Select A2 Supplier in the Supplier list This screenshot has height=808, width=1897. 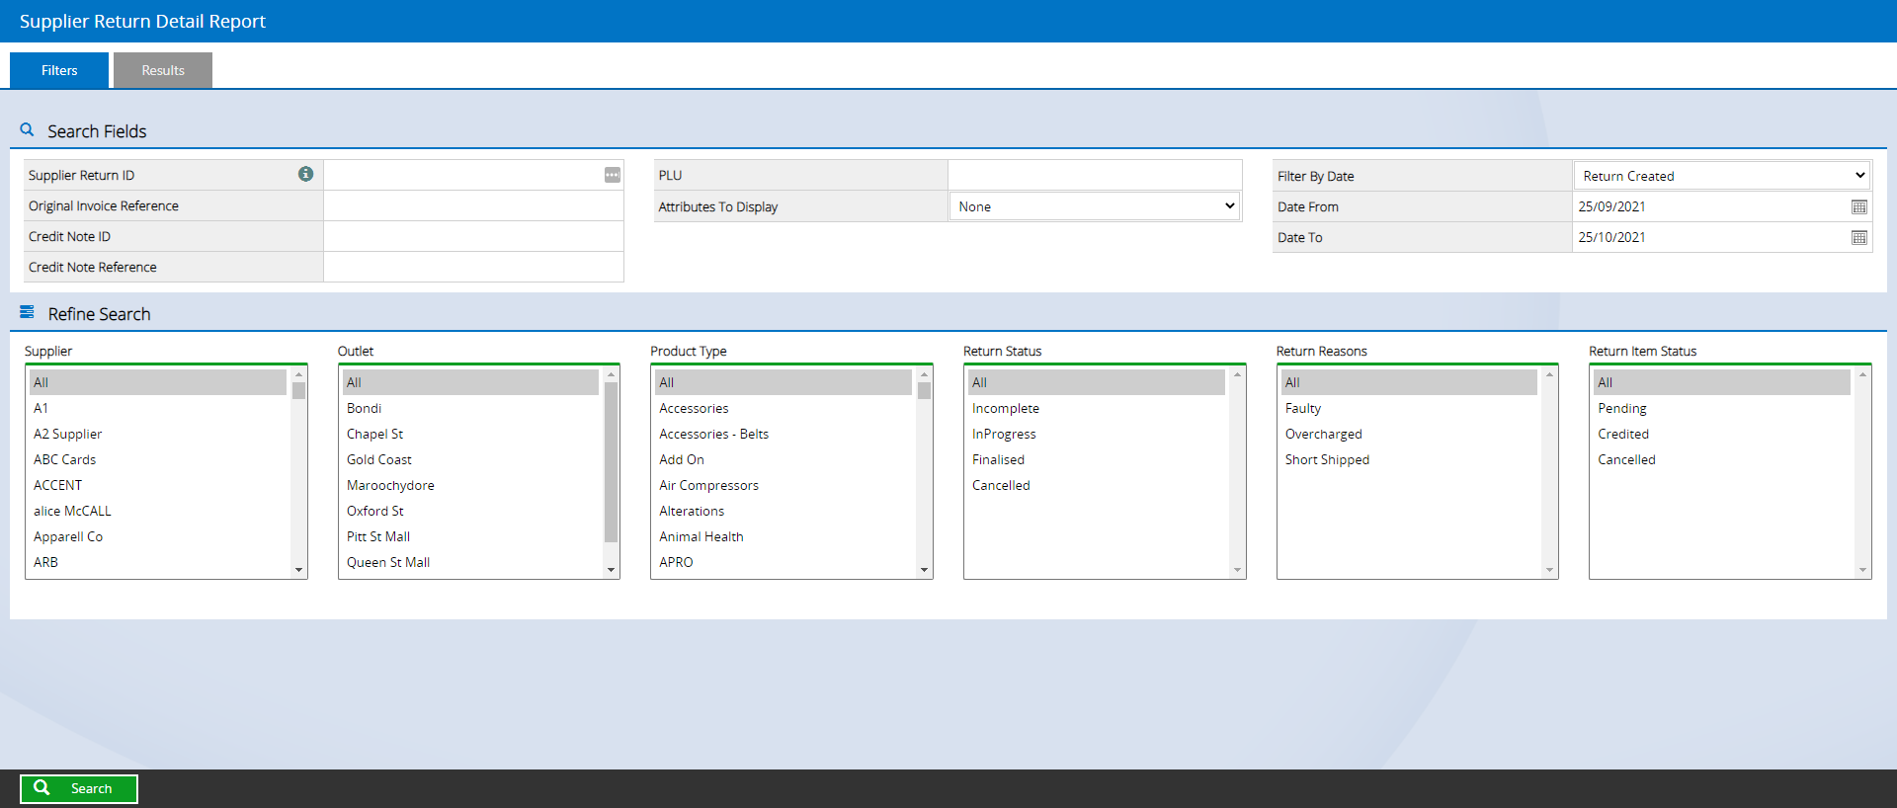158,434
